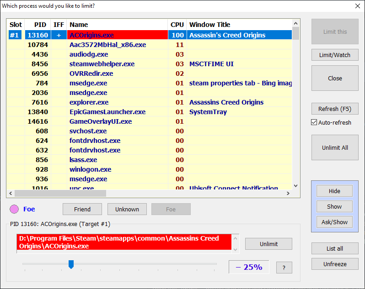Select fontdrvhost.exe with PID 624
365x289 pixels.
coord(149,141)
